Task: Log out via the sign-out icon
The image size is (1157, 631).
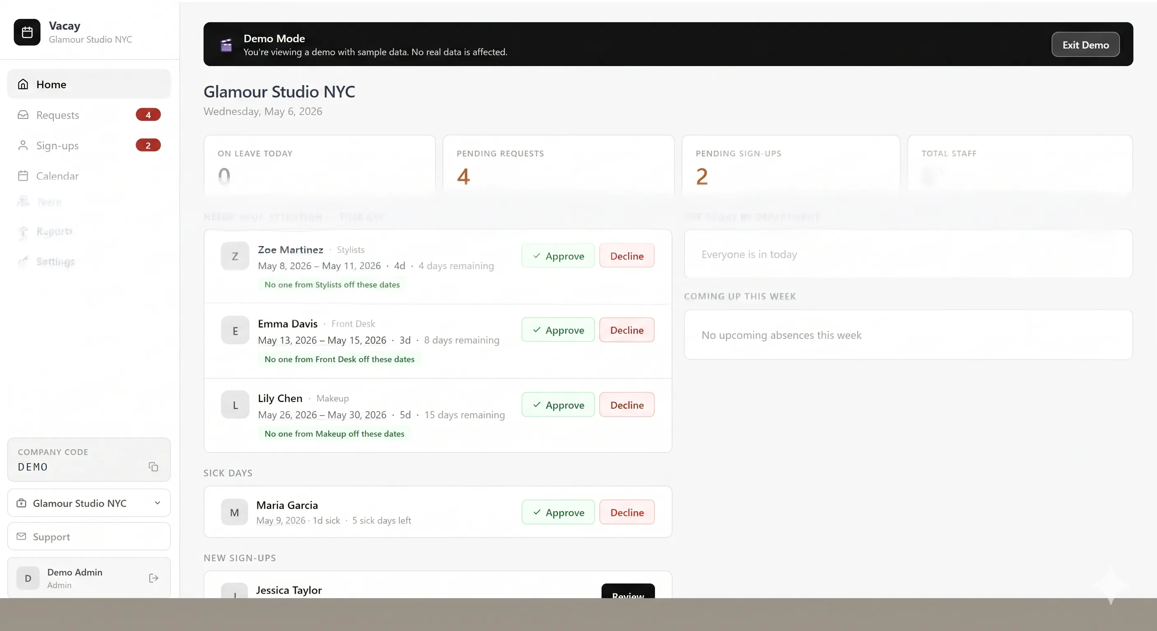Action: 154,578
